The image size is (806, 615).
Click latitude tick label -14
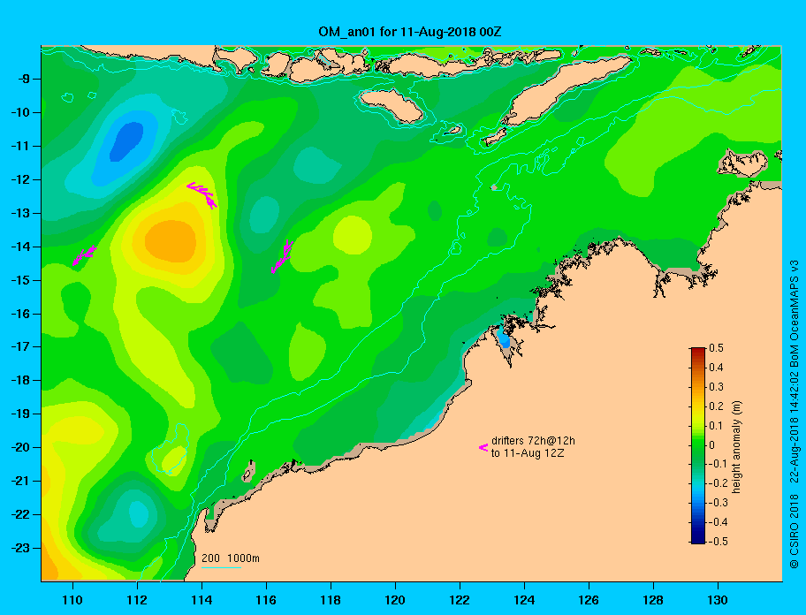point(21,247)
